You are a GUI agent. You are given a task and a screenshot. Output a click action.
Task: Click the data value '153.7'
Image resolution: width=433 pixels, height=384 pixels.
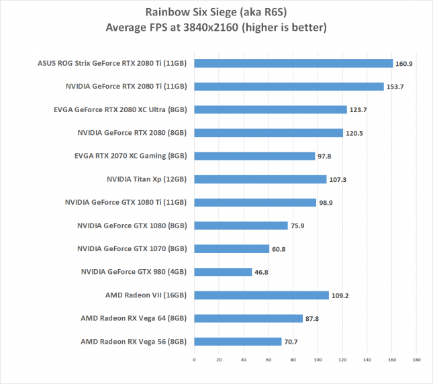395,87
